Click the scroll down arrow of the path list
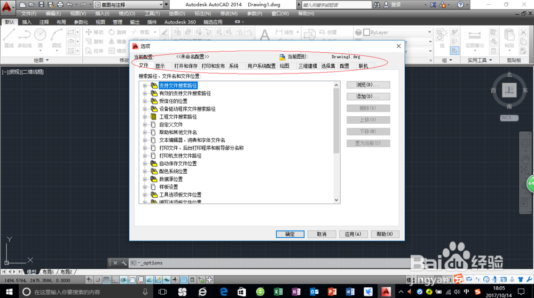The height and width of the screenshot is (298, 534). tap(336, 200)
